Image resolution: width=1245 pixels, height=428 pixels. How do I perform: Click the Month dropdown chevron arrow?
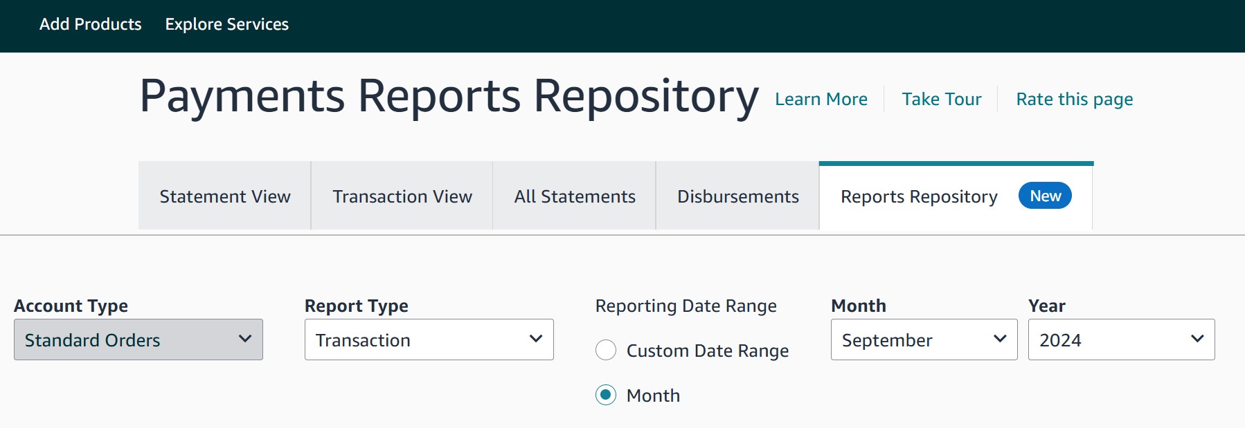click(x=1000, y=339)
